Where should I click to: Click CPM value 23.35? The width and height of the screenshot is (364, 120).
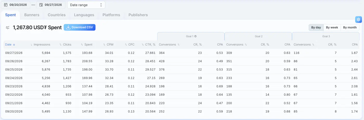[109, 103]
